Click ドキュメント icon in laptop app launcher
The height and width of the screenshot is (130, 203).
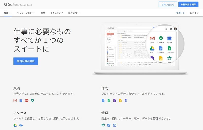[161, 48]
